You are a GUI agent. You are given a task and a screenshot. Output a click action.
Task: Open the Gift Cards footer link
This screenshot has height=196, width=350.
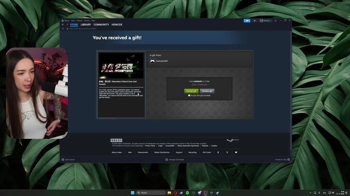tap(207, 152)
